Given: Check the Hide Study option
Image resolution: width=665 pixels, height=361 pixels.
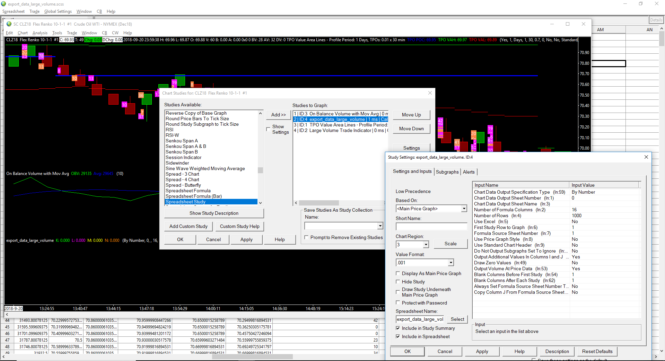Looking at the screenshot, I should 398,282.
